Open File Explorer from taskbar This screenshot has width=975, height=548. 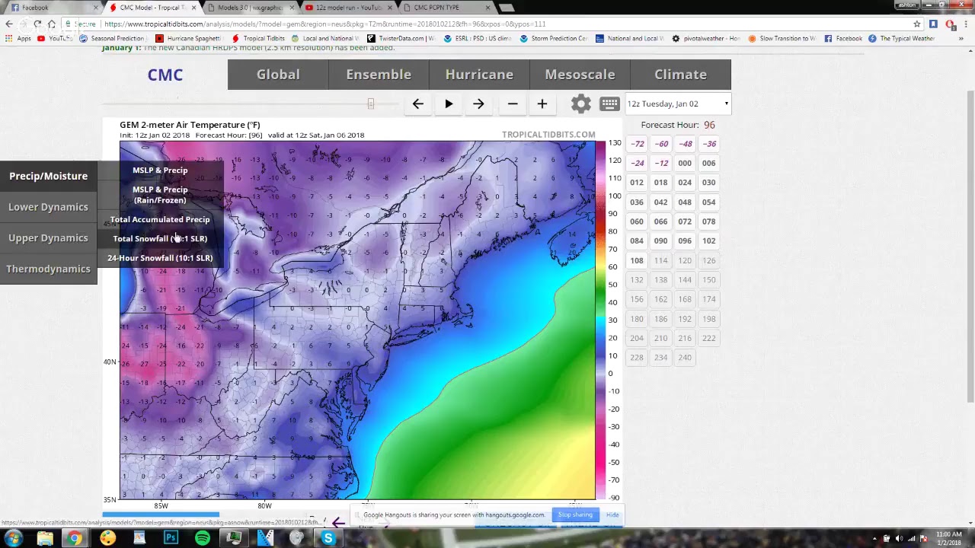coord(45,539)
